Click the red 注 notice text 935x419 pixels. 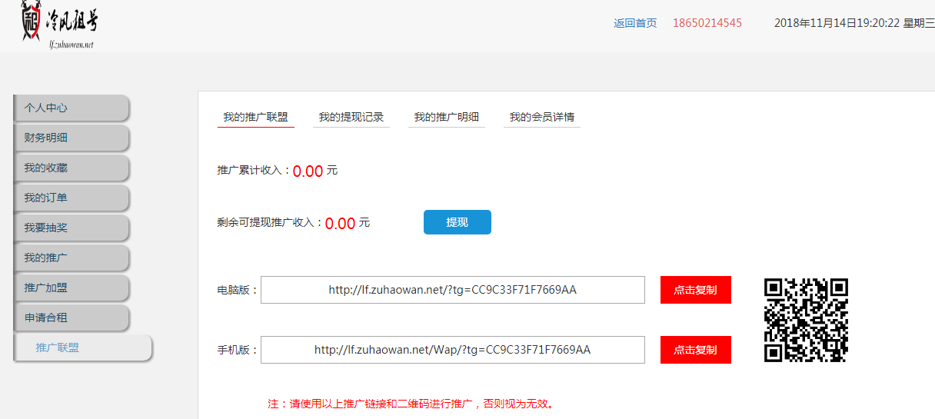pyautogui.click(x=411, y=404)
